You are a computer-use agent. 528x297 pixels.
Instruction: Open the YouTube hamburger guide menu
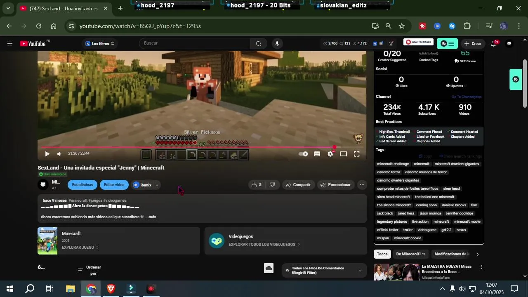pyautogui.click(x=10, y=44)
